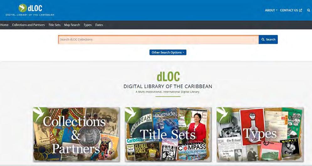
Task: Click the hummingbird badge on Title Sets tile
Action: click(130, 114)
